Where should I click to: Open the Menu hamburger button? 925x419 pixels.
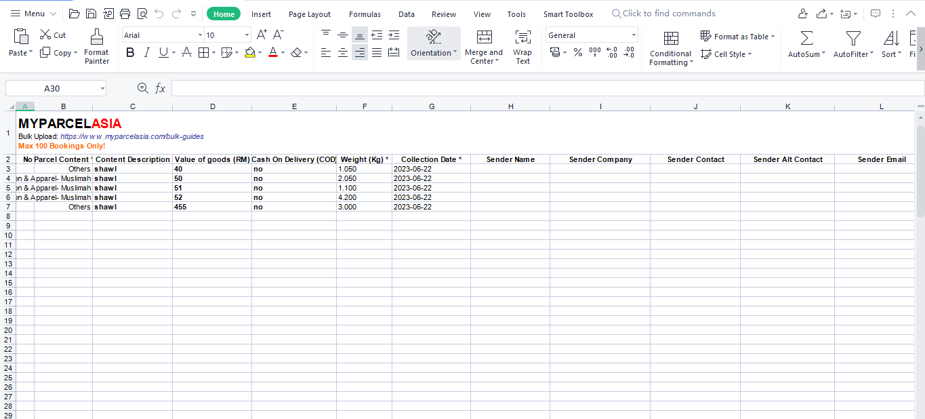point(33,14)
